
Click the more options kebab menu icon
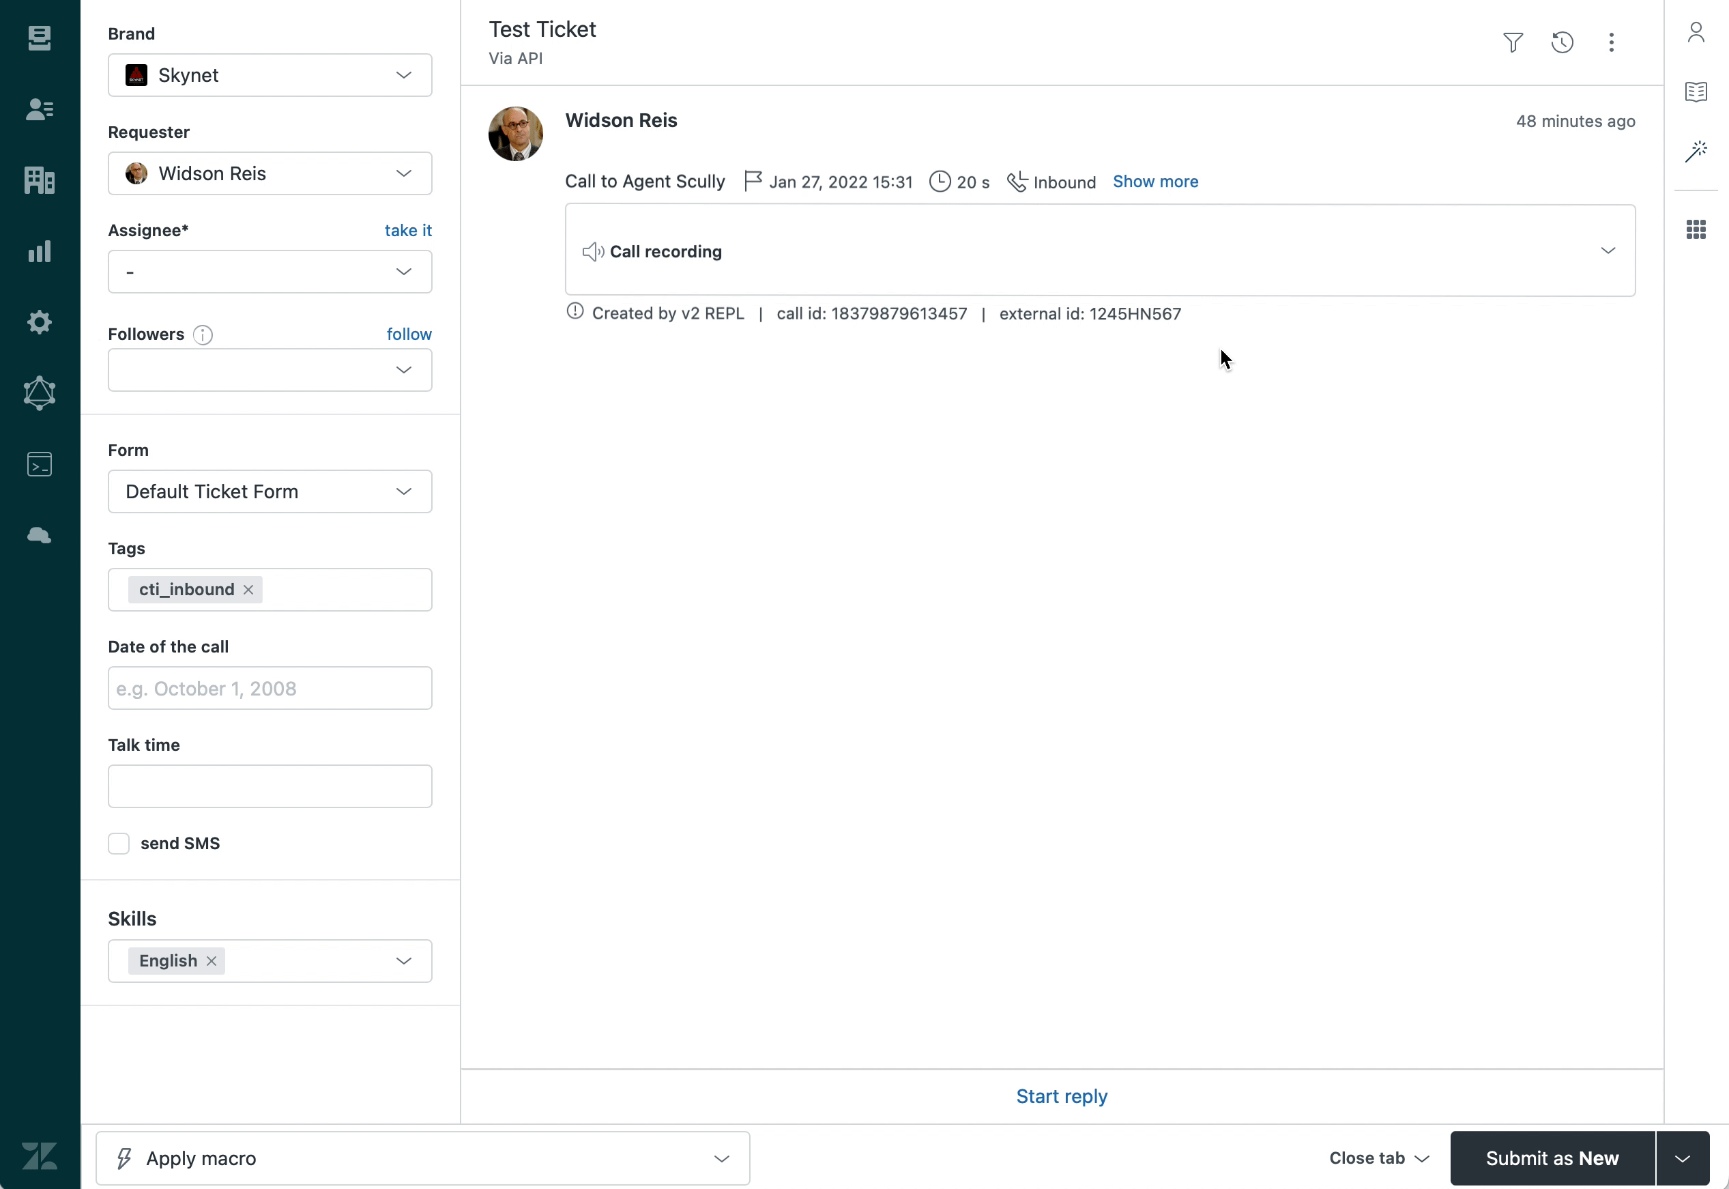[1612, 42]
